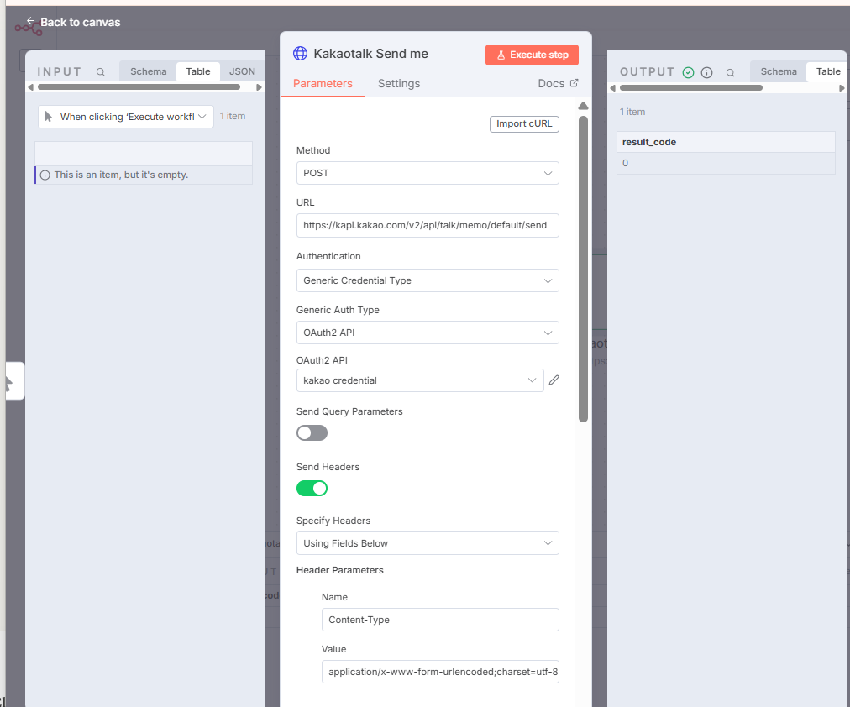Edit the kakao credential using the pencil icon
850x707 pixels.
(x=554, y=380)
